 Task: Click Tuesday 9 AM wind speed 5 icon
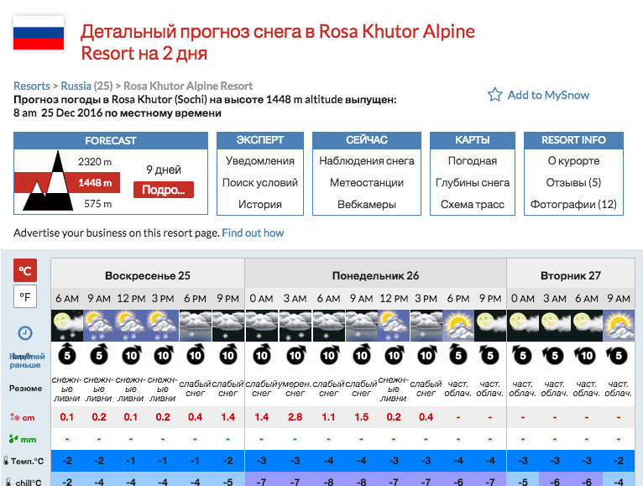point(618,355)
